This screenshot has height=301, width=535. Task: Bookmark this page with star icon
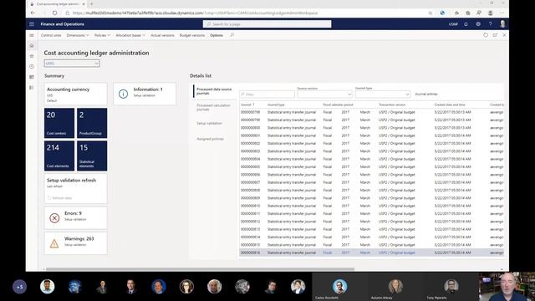[431, 13]
